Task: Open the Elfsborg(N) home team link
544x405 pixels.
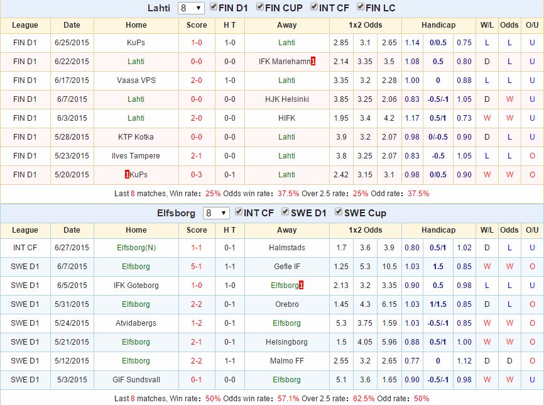Action: (136, 248)
